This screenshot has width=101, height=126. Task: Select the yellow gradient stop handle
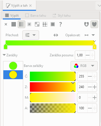pos(95,47)
